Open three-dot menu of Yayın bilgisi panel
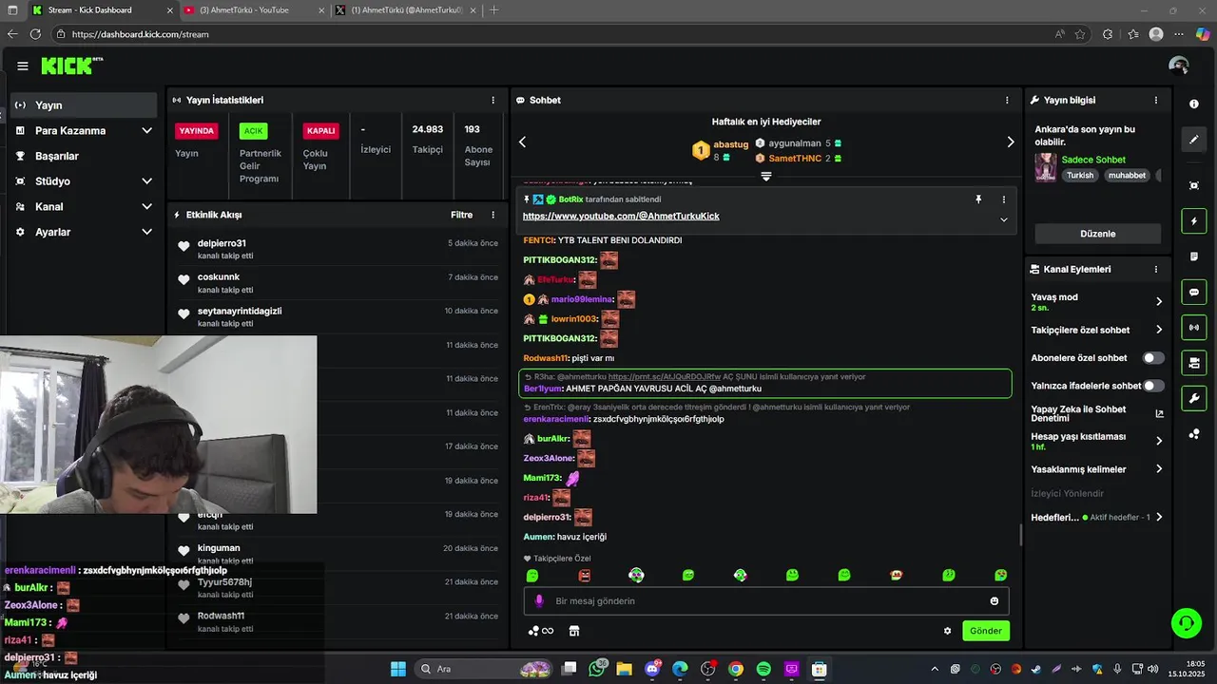Image resolution: width=1217 pixels, height=684 pixels. 1156,100
